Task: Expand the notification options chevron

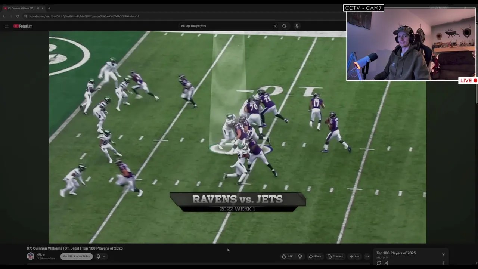Action: tap(104, 256)
